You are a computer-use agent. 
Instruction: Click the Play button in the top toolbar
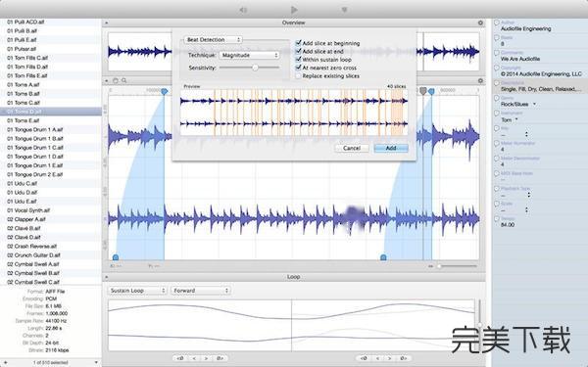(294, 10)
